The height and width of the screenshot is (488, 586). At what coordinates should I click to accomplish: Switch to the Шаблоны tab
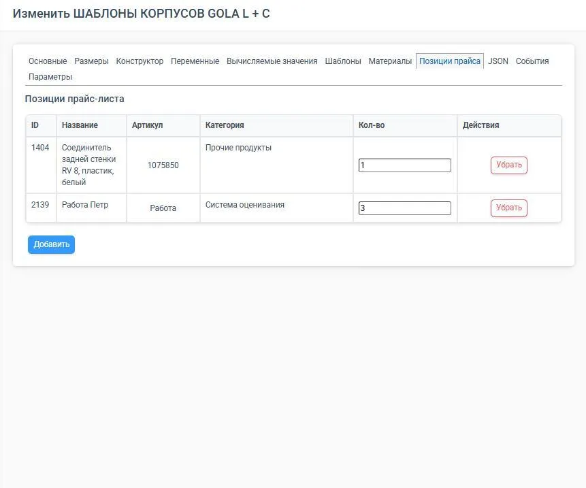click(343, 61)
